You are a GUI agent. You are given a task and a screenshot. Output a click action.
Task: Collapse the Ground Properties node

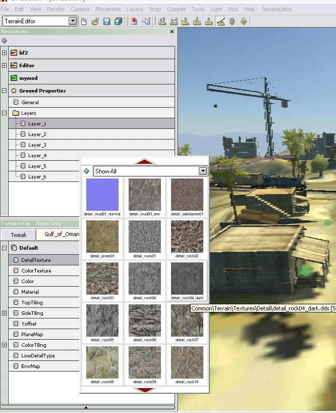click(x=4, y=90)
